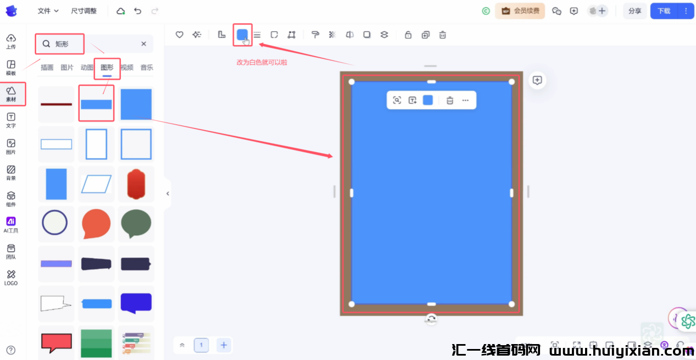Collapse the left material panel
This screenshot has width=696, height=360.
pyautogui.click(x=168, y=193)
